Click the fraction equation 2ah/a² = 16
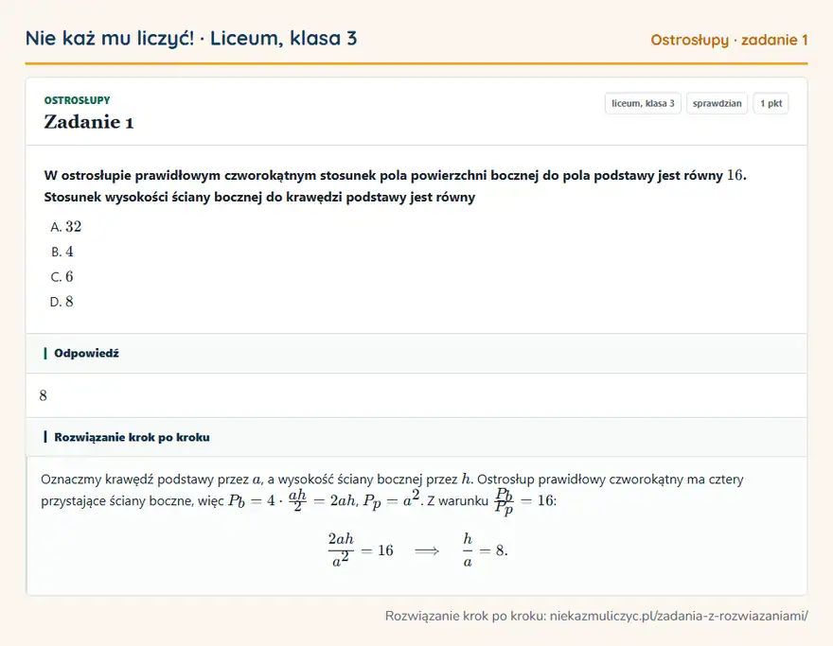The height and width of the screenshot is (646, 833). coord(361,550)
